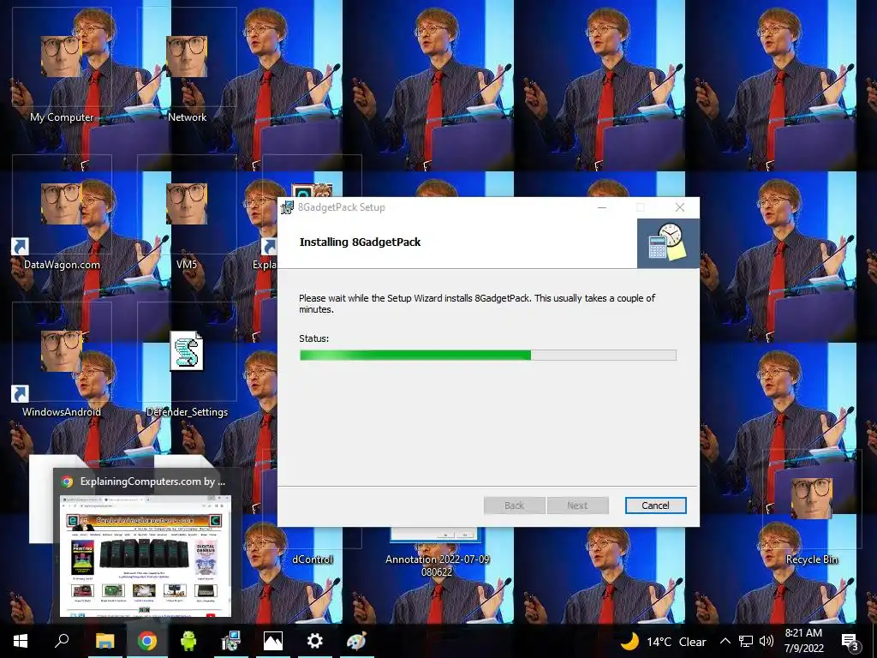
Task: Open the clock showing 8:21 AM
Action: (x=803, y=641)
